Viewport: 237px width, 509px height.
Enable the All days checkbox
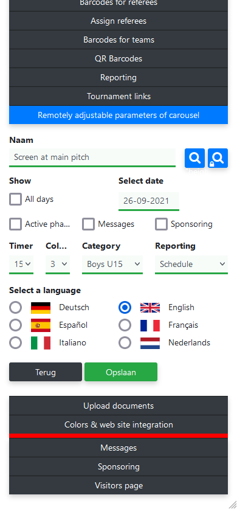point(16,199)
